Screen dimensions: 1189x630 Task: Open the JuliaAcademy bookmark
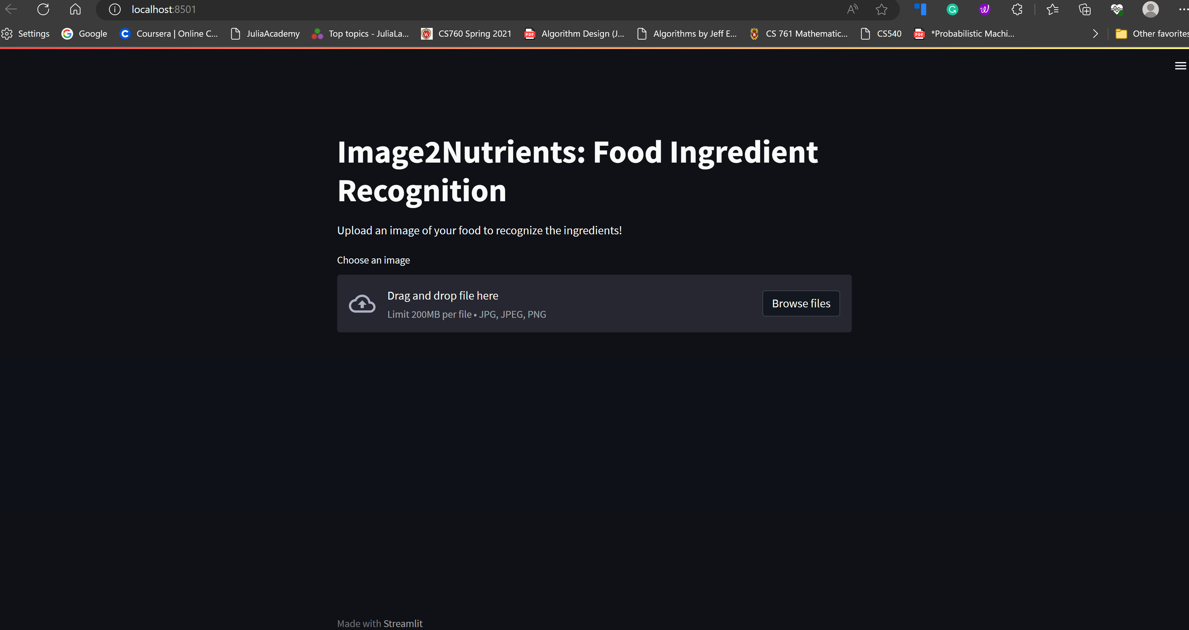(265, 34)
